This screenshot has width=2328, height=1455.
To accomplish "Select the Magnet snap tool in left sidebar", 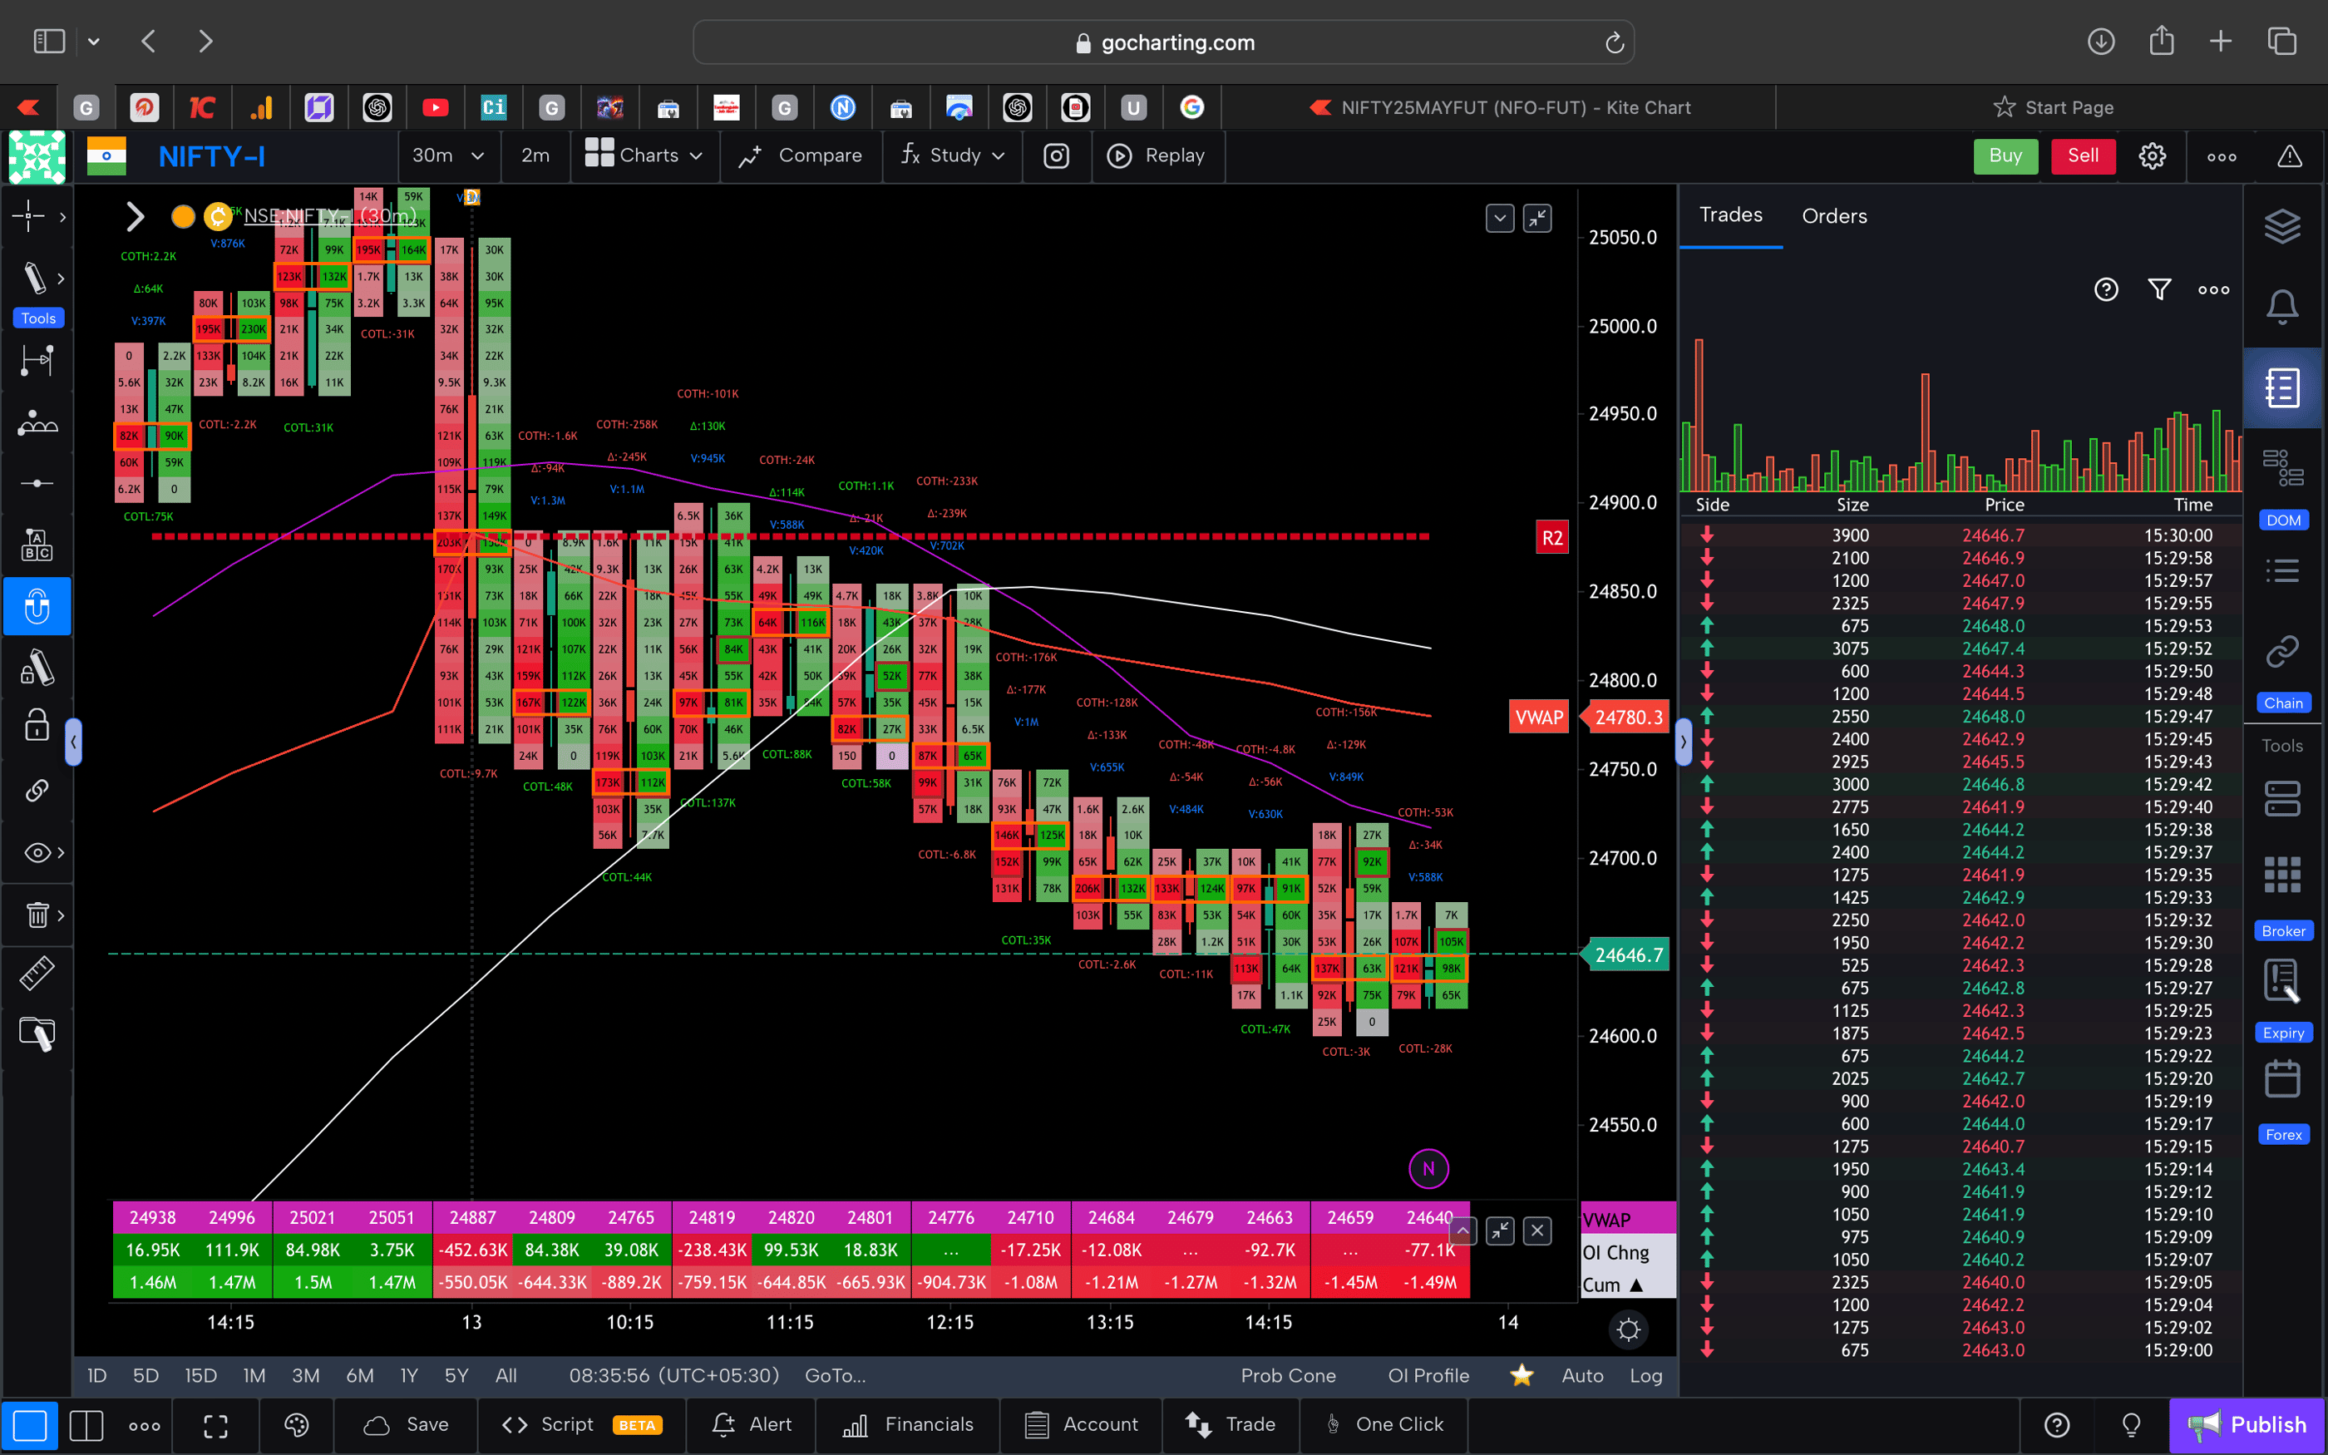I will 37,606.
